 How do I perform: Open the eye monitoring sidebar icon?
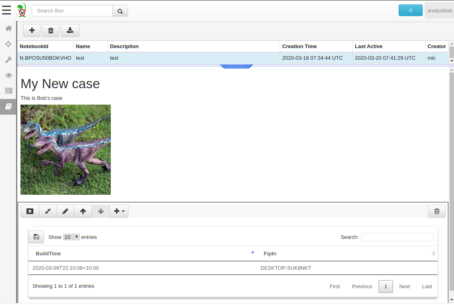coord(8,75)
